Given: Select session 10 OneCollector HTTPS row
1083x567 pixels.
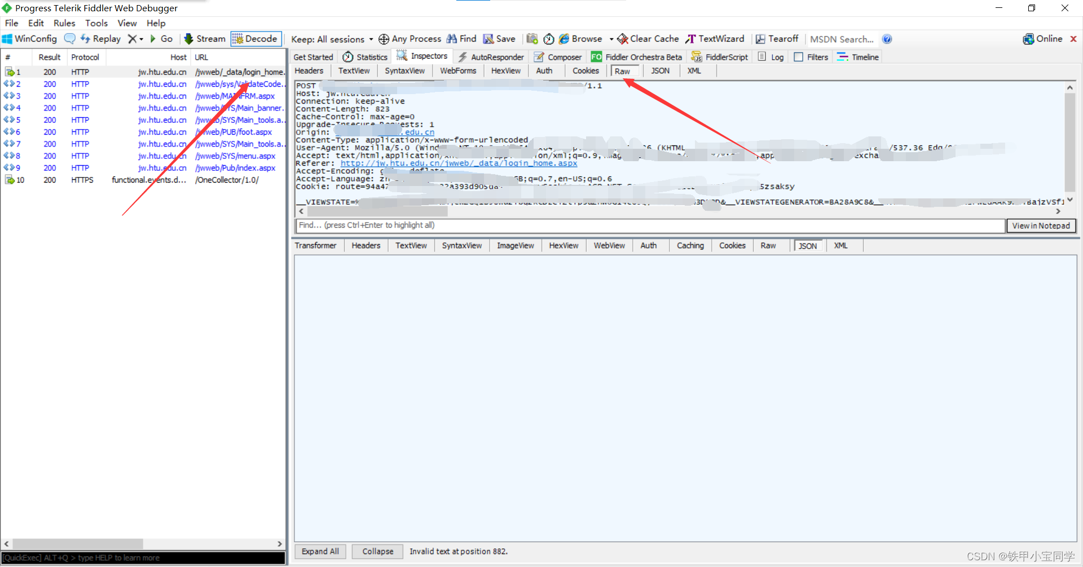Looking at the screenshot, I should tap(144, 180).
